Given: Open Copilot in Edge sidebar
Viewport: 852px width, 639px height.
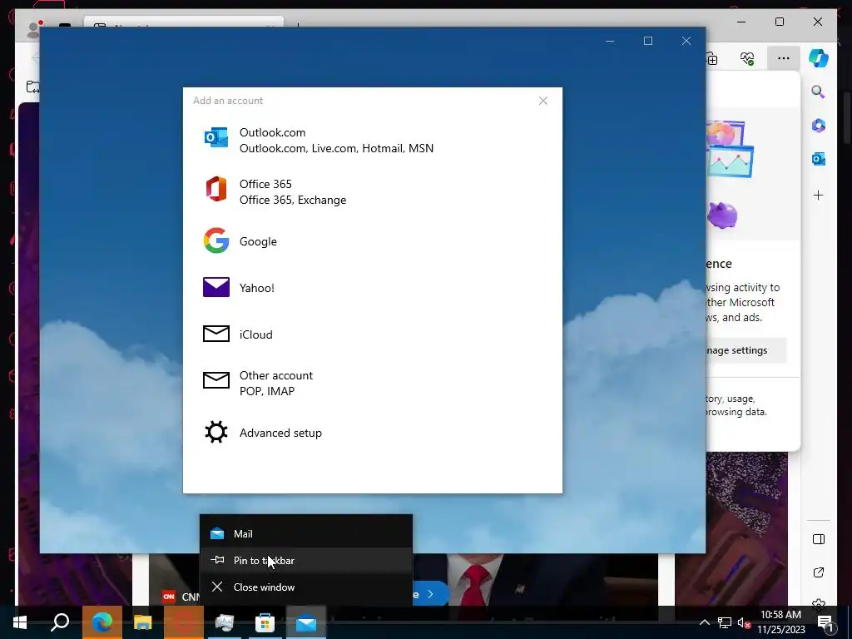Looking at the screenshot, I should (x=819, y=58).
